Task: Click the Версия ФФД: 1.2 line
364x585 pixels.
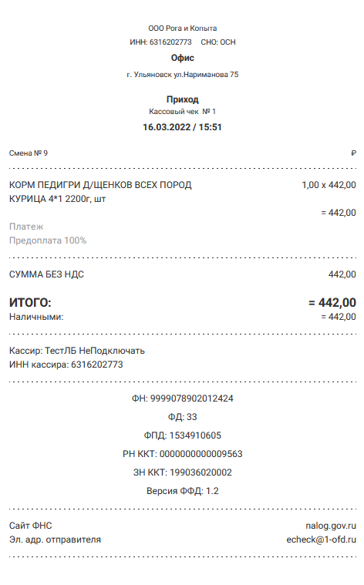Action: coord(182,491)
